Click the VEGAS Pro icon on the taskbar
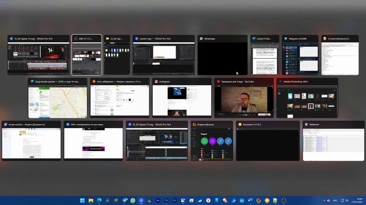 141,200
